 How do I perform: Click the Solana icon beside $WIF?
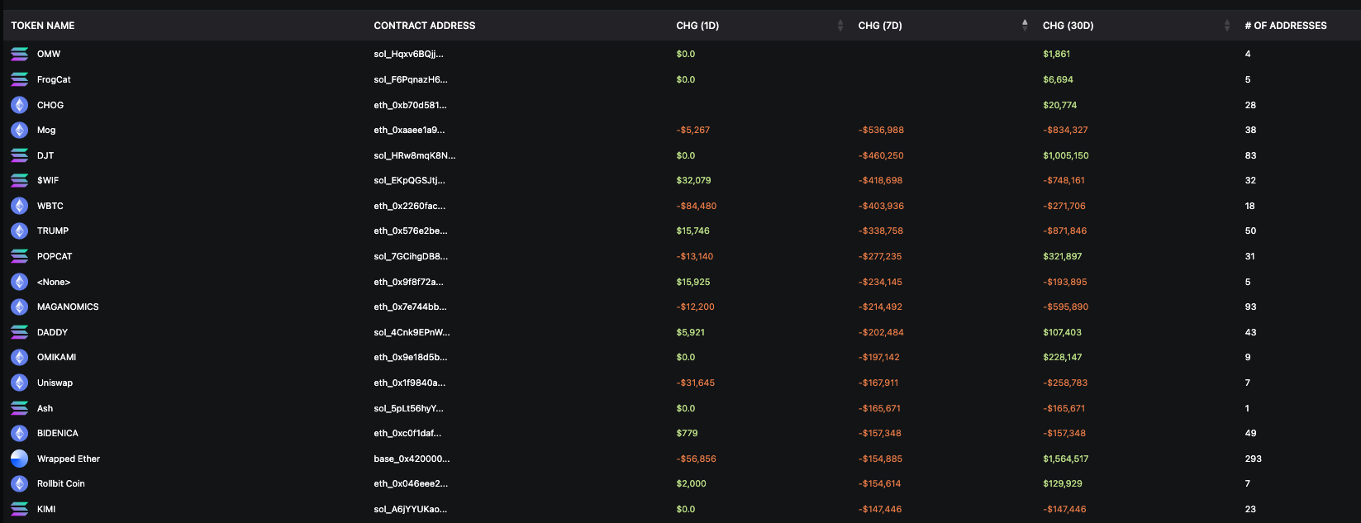19,180
